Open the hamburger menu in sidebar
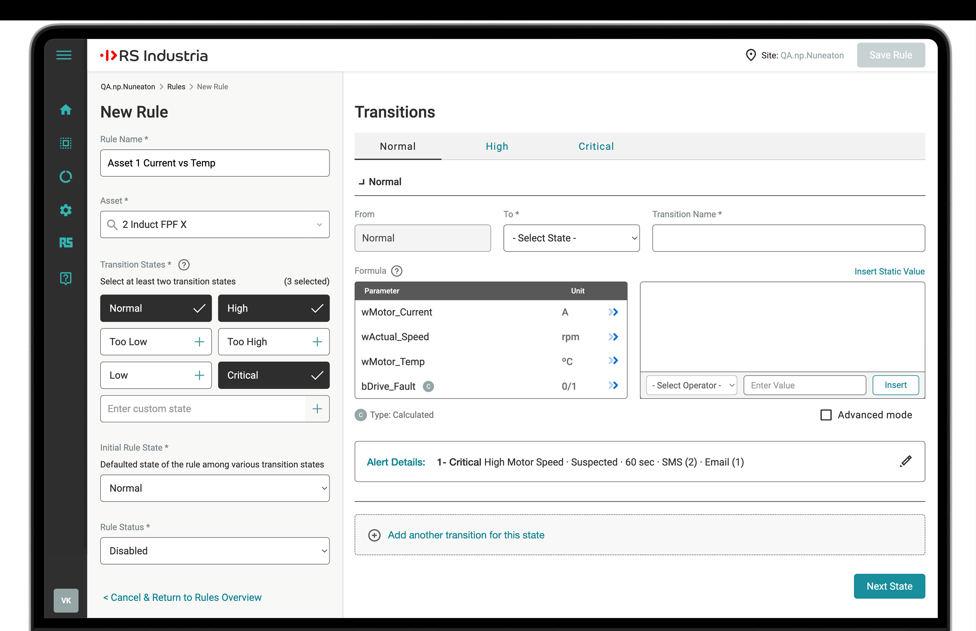Viewport: 976px width, 631px height. [x=64, y=55]
